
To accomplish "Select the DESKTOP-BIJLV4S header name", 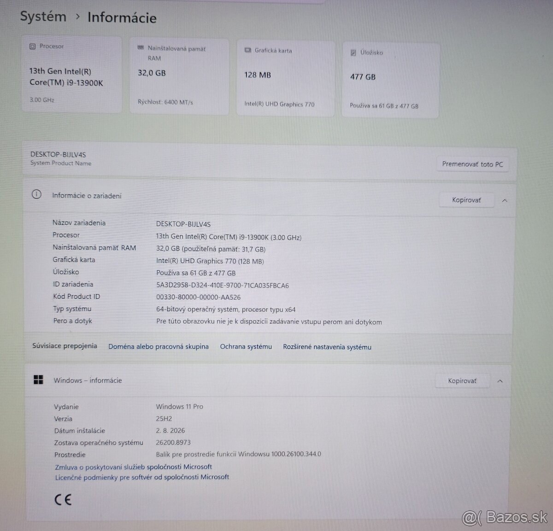I will [58, 155].
